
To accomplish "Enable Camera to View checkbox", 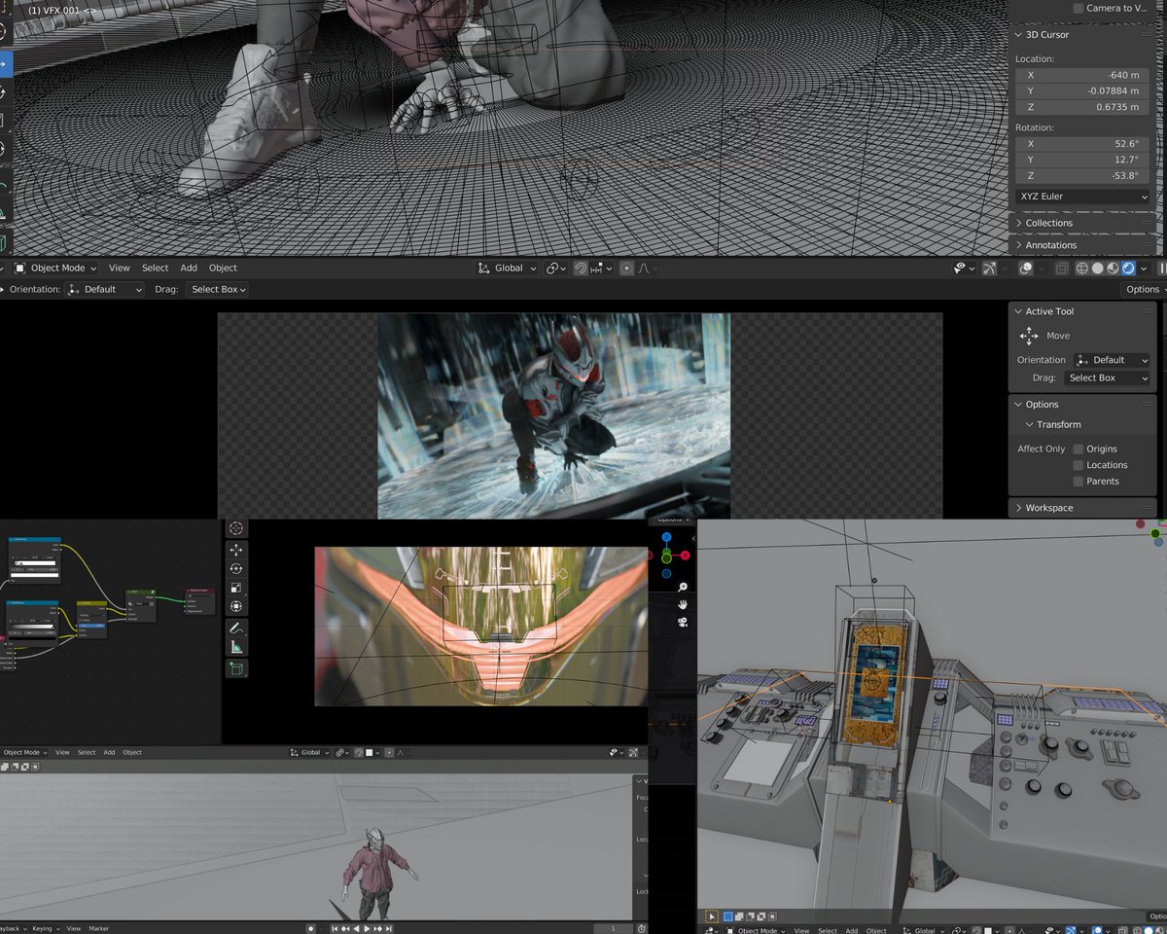I will tap(1078, 8).
